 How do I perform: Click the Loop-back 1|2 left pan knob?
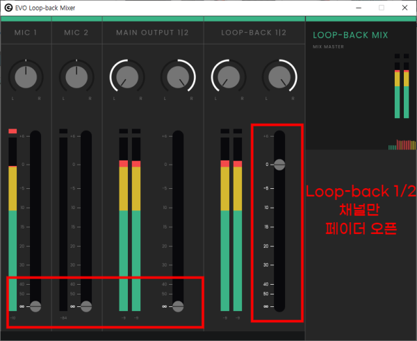[x=229, y=77]
